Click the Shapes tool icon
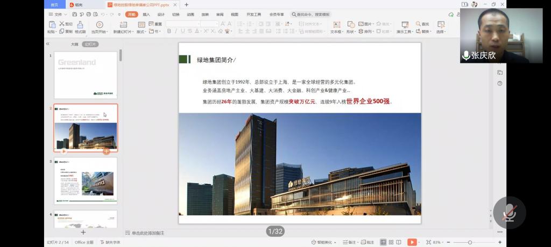551x247 pixels. tap(351, 25)
